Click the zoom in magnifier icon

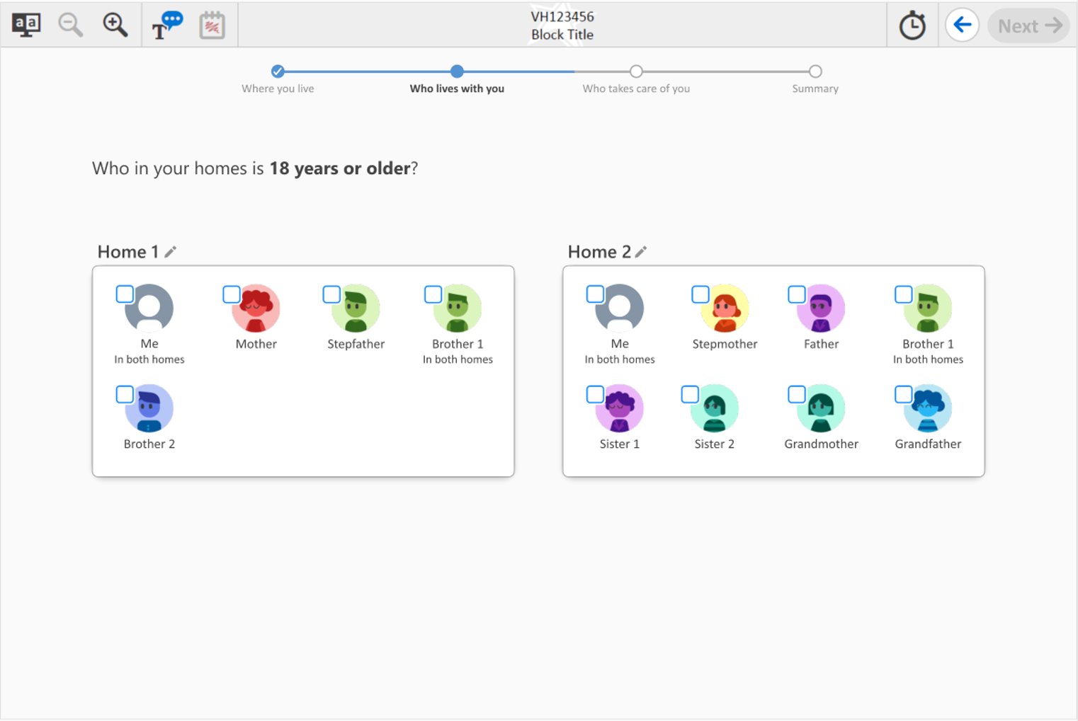(115, 25)
